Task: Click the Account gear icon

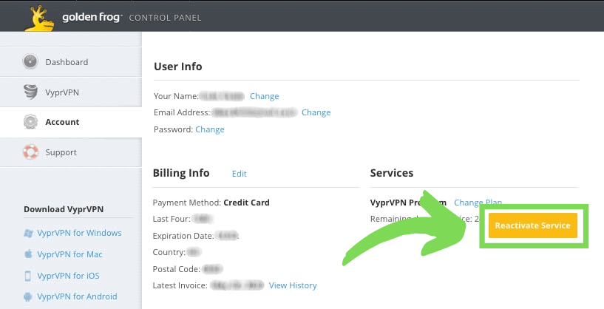Action: click(30, 122)
